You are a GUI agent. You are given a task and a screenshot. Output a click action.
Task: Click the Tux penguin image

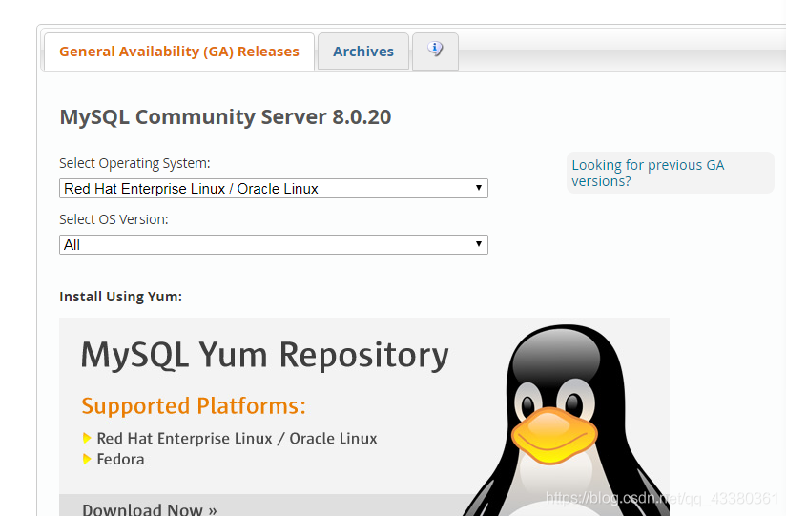tap(567, 421)
